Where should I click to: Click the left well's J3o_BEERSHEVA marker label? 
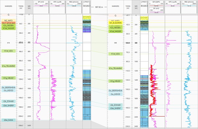(9, 87)
